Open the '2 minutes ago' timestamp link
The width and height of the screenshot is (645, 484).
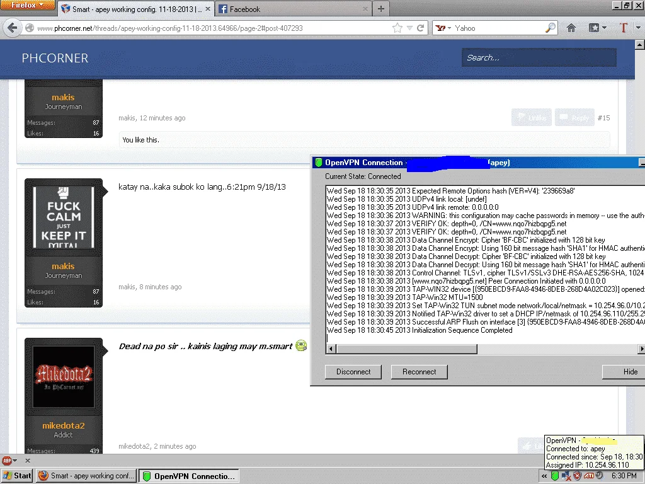[x=175, y=446]
